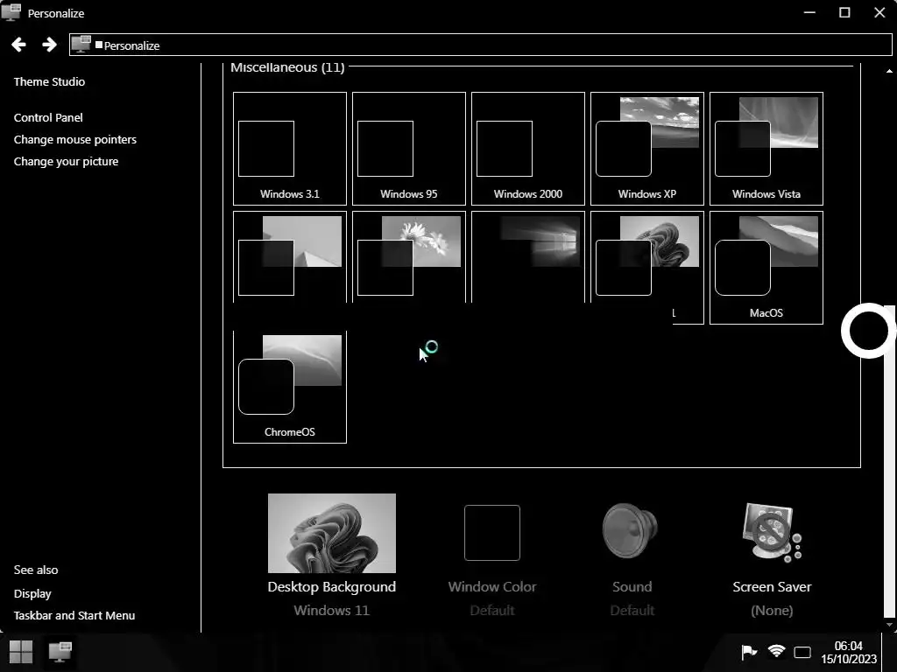
Task: Open Theme Studio
Action: [x=49, y=81]
